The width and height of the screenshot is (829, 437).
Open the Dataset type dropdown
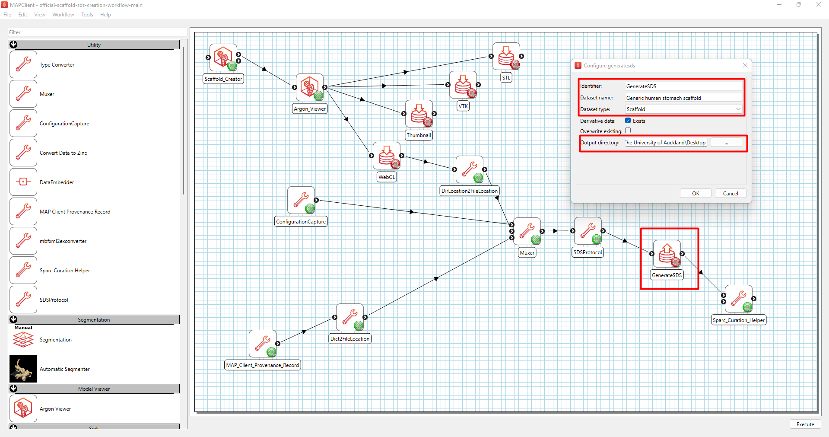pyautogui.click(x=683, y=109)
